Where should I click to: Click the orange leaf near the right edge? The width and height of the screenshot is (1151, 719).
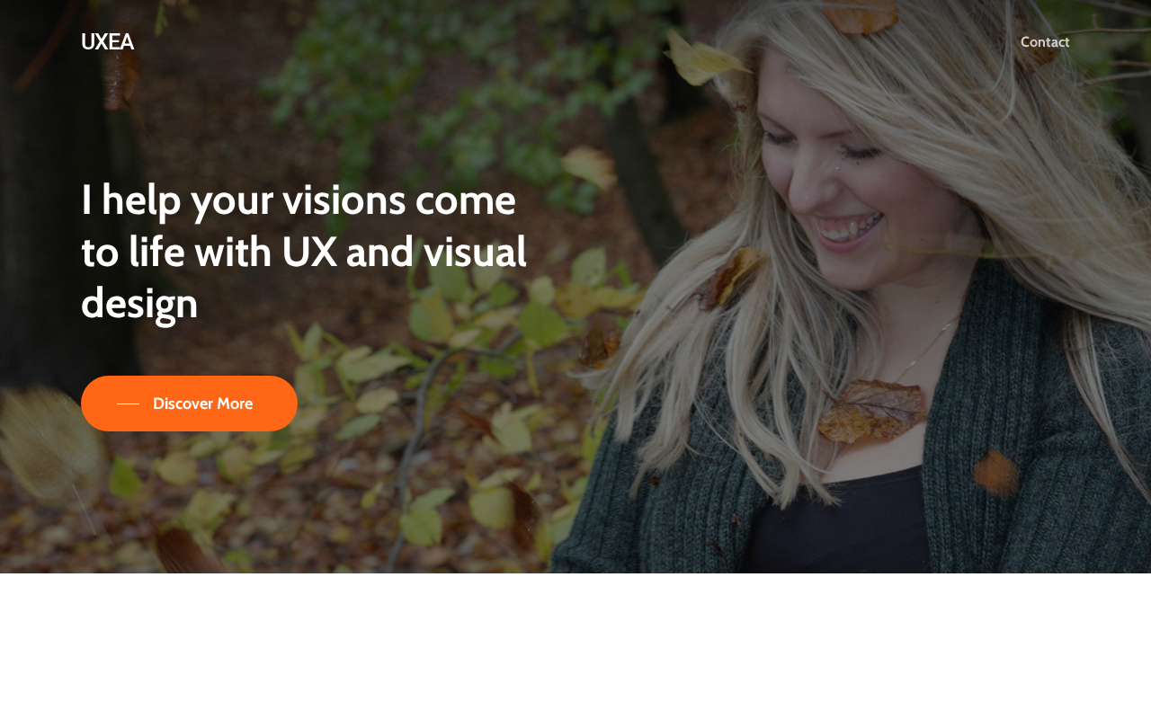coord(995,473)
